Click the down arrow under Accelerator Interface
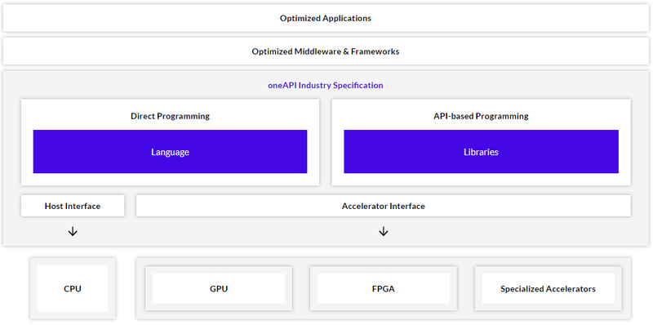The width and height of the screenshot is (653, 325). pyautogui.click(x=383, y=232)
